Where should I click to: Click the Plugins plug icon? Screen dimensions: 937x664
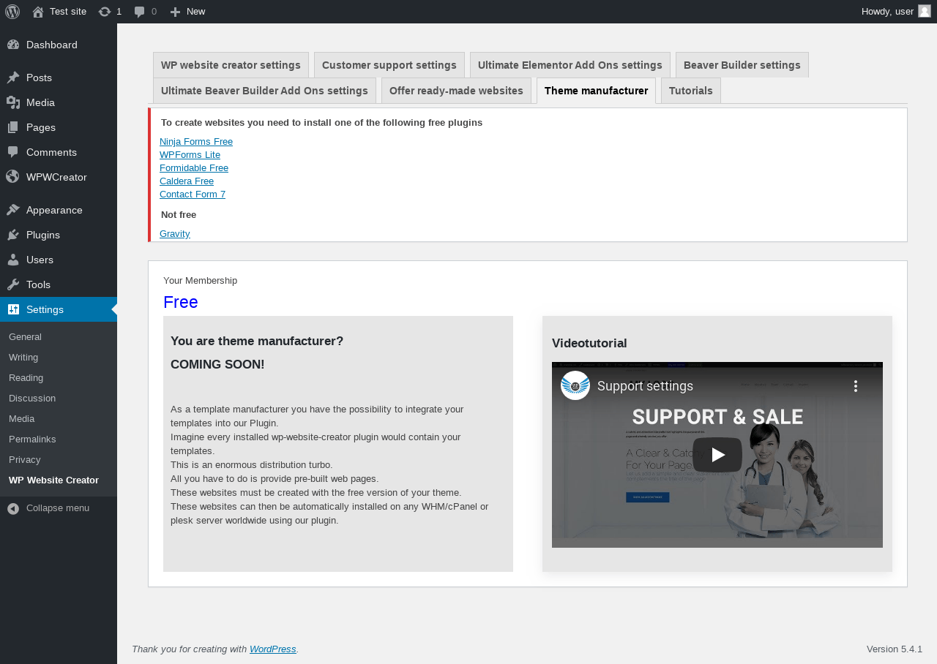(x=13, y=235)
